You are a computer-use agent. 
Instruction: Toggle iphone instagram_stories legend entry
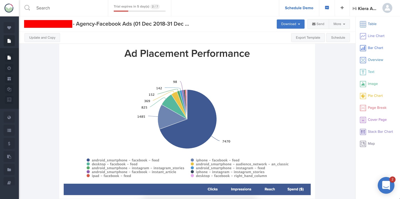pos(227,172)
